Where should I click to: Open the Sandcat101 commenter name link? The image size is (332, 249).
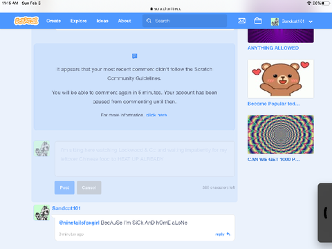(66, 208)
